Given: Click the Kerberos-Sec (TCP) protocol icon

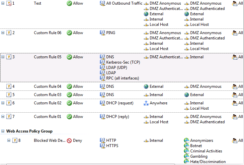Looking at the screenshot, I should tap(103, 62).
